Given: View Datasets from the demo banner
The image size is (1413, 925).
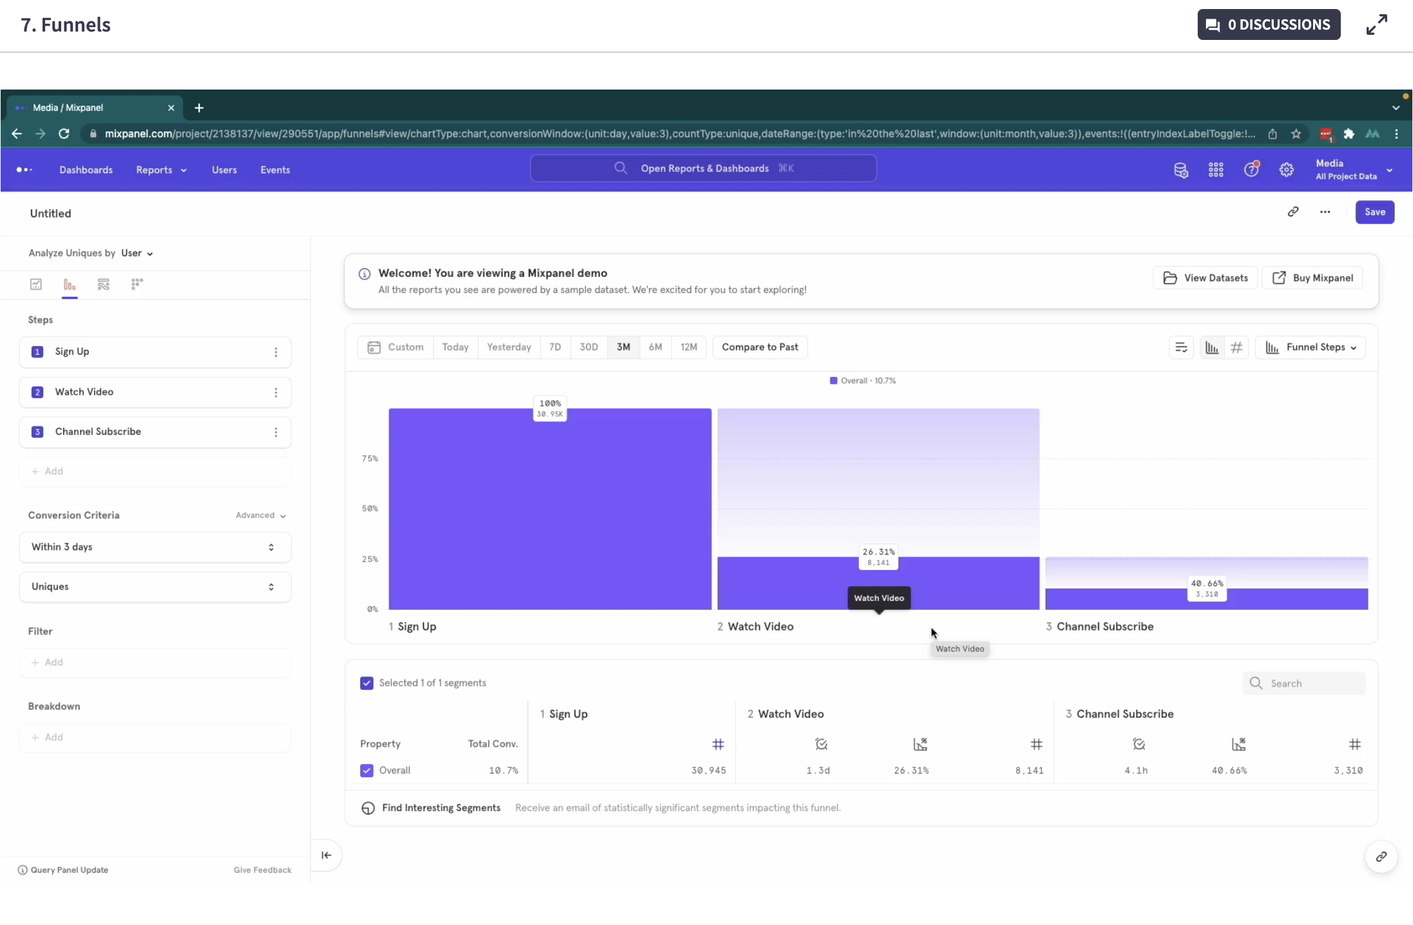Looking at the screenshot, I should pos(1205,278).
